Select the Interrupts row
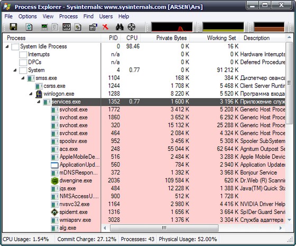 (x=144, y=54)
